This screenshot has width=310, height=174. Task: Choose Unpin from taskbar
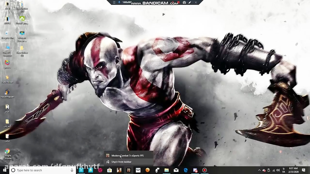coord(128,162)
